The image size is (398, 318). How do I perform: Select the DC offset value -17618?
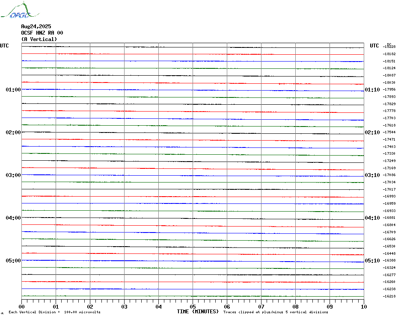coord(389,125)
